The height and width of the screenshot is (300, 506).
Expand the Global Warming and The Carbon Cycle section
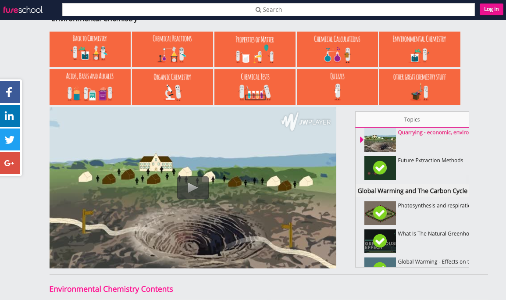coord(412,191)
